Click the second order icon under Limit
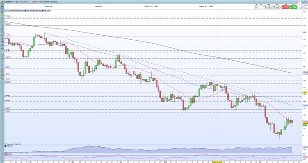Screen dimensions: 308x163 (271, 7)
